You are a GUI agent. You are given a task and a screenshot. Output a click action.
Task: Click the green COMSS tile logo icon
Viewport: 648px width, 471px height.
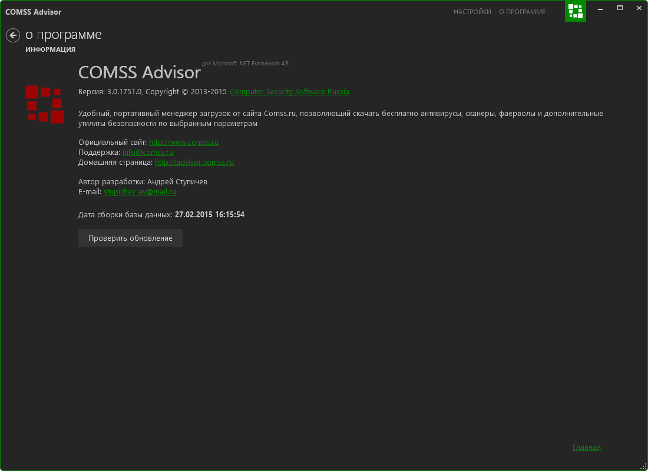[x=576, y=11]
